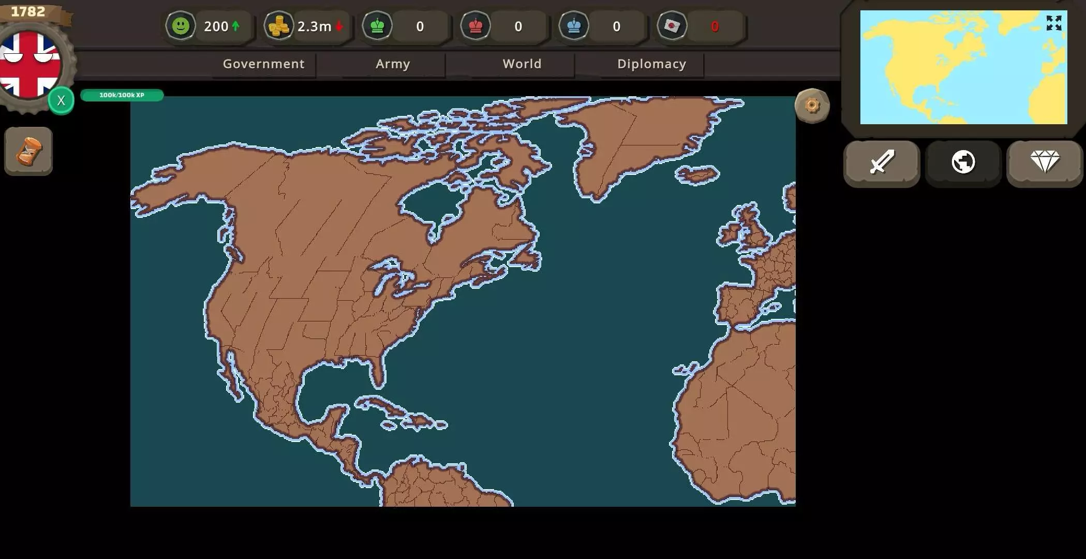The image size is (1086, 559).
Task: Click the gear settings icon
Action: pos(812,106)
